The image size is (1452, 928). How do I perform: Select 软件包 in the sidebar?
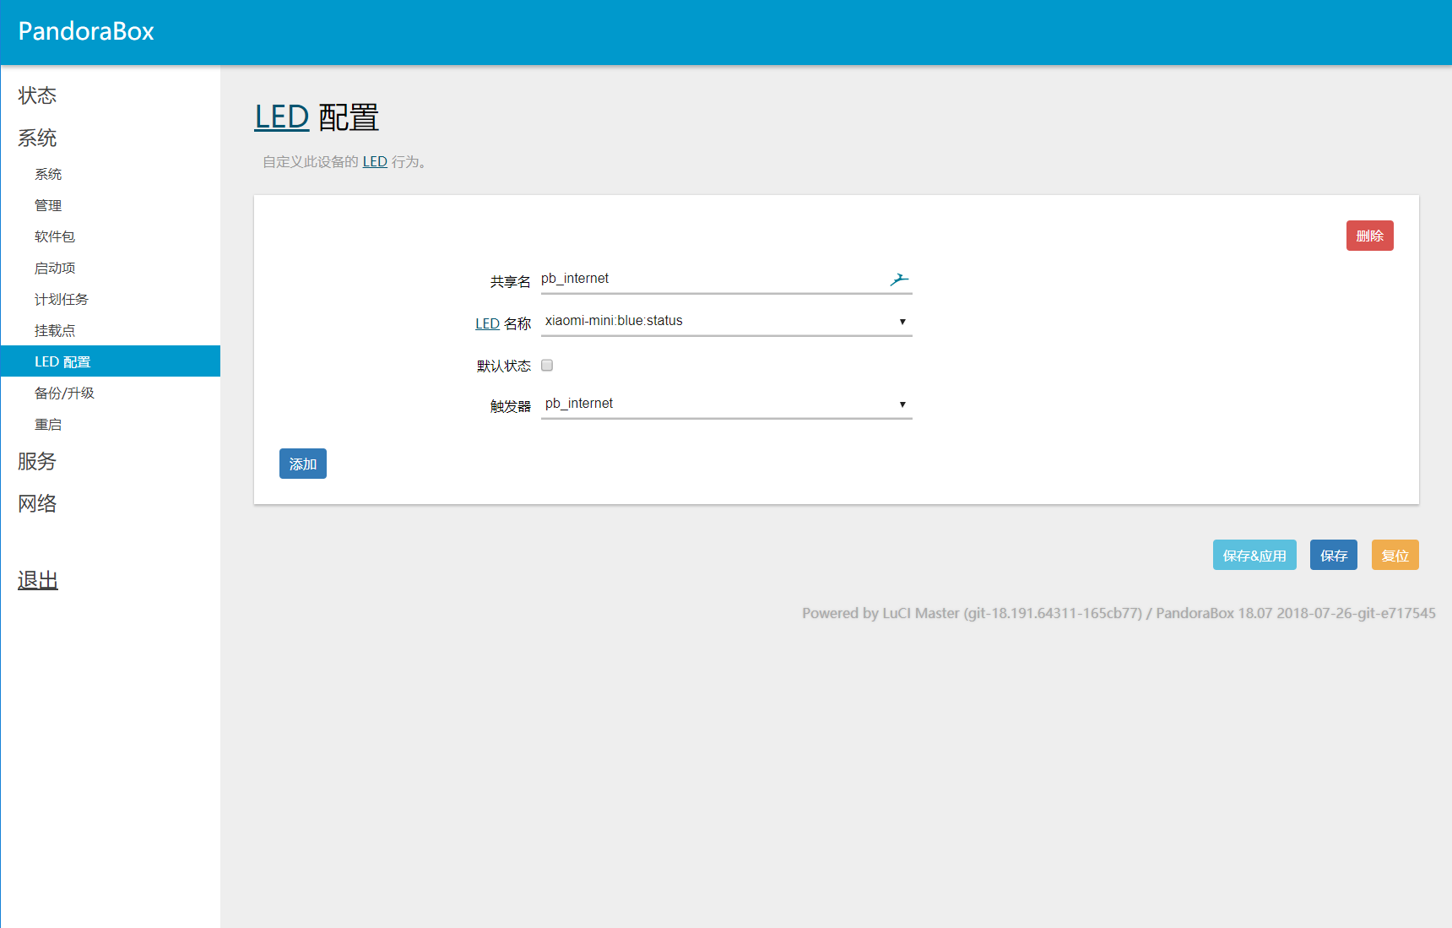(x=55, y=236)
